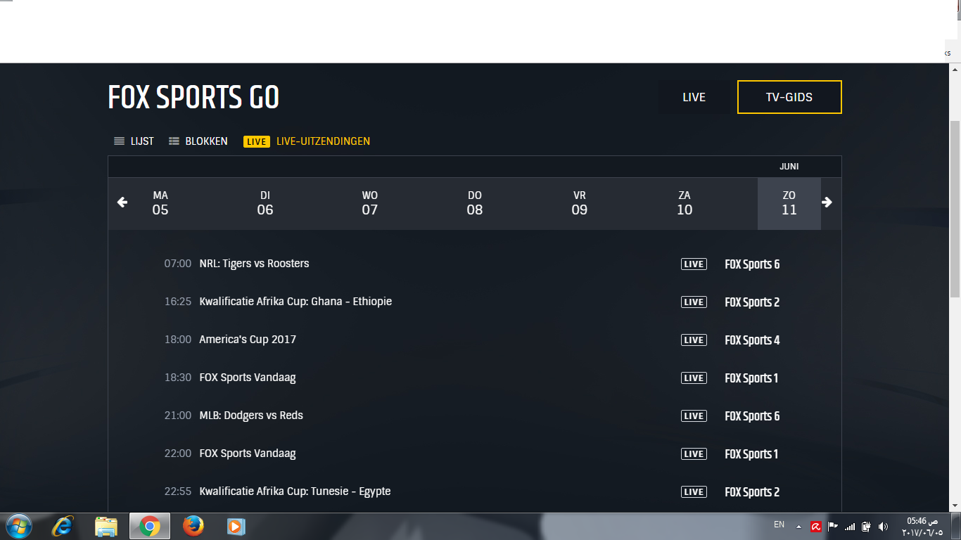
Task: Click the FOX SPORTS GO heading
Action: (x=193, y=97)
